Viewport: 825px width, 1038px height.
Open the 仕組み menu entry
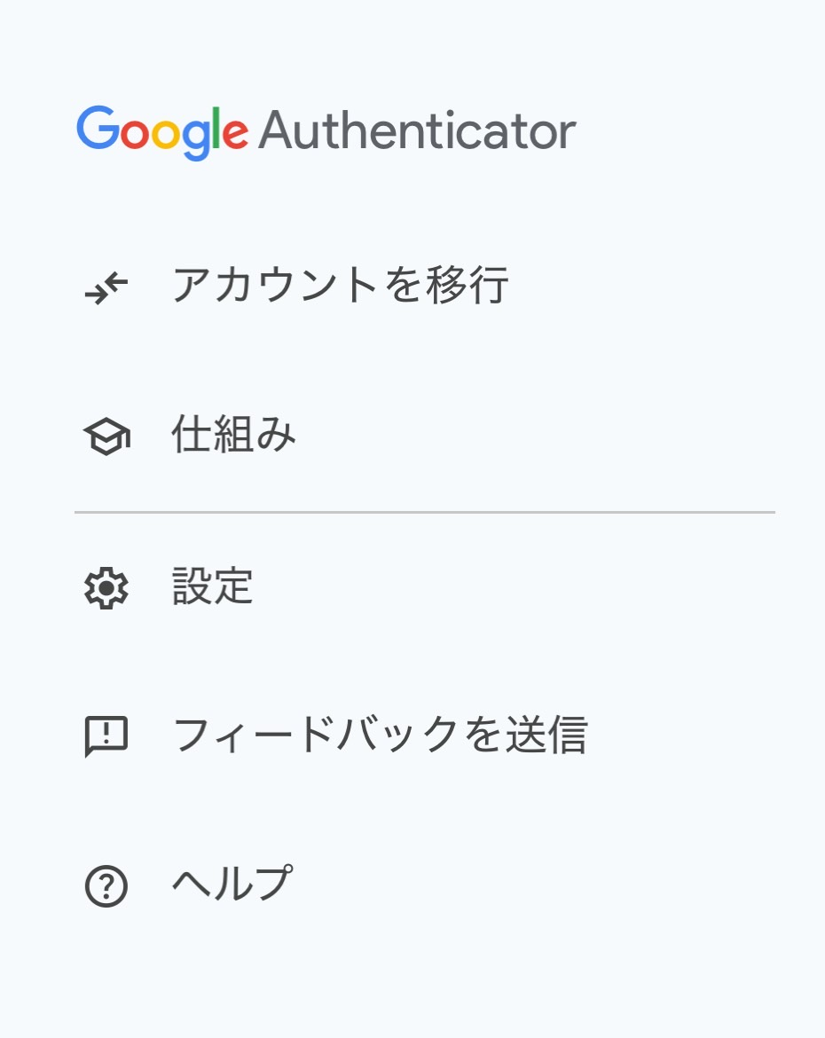pyautogui.click(x=233, y=436)
